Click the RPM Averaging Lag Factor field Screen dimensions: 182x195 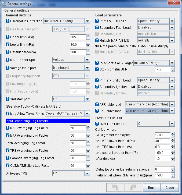(78, 143)
